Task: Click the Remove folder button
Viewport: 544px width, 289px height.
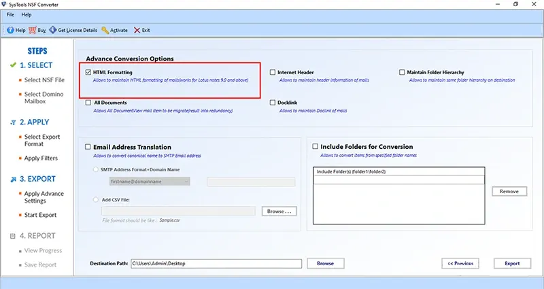Action: pos(509,192)
